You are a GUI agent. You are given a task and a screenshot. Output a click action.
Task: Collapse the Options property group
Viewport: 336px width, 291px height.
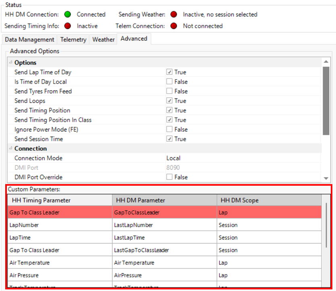point(11,63)
